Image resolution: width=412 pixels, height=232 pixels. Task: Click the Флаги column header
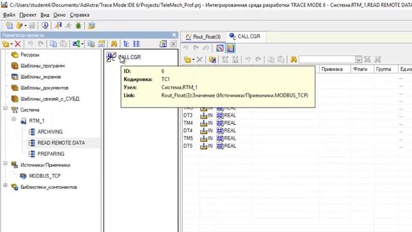coord(362,69)
